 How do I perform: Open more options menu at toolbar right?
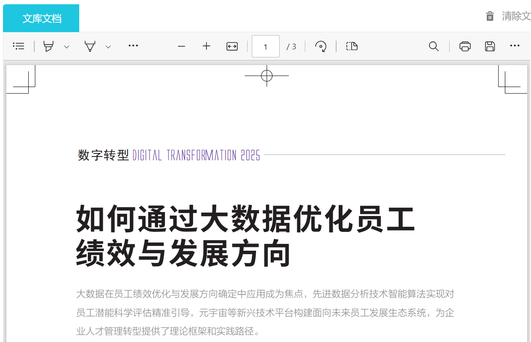point(515,46)
